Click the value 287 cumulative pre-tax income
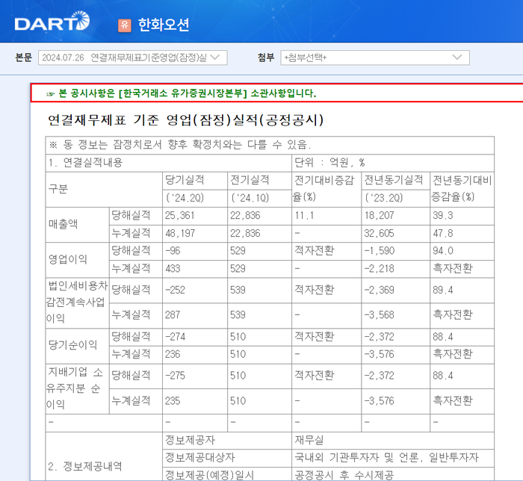Viewport: 523px width, 481px height. pyautogui.click(x=173, y=315)
